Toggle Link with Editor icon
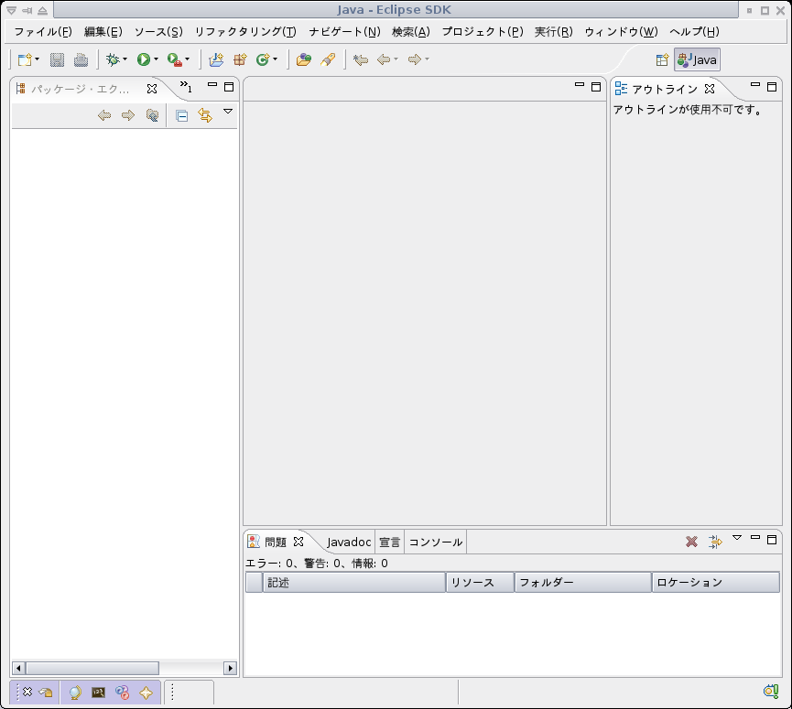792x709 pixels. click(x=205, y=115)
